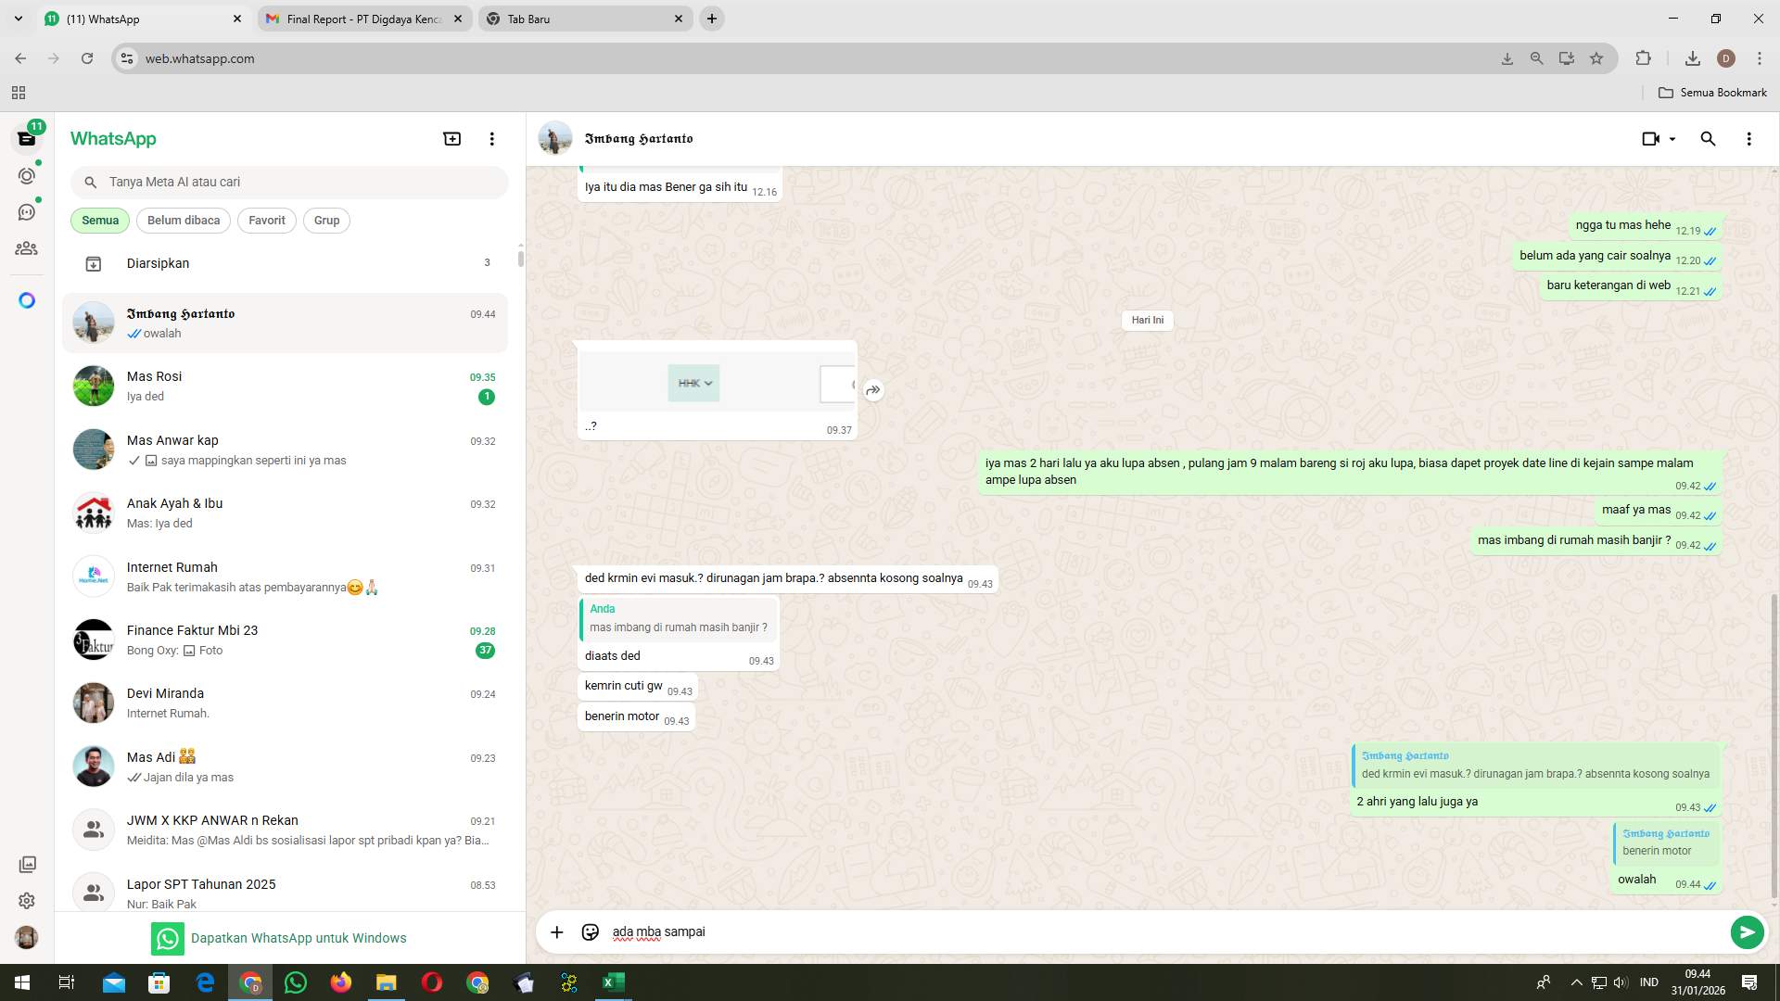Viewport: 1780px width, 1001px height.
Task: Open the emoji picker in the message bar
Action: (590, 931)
